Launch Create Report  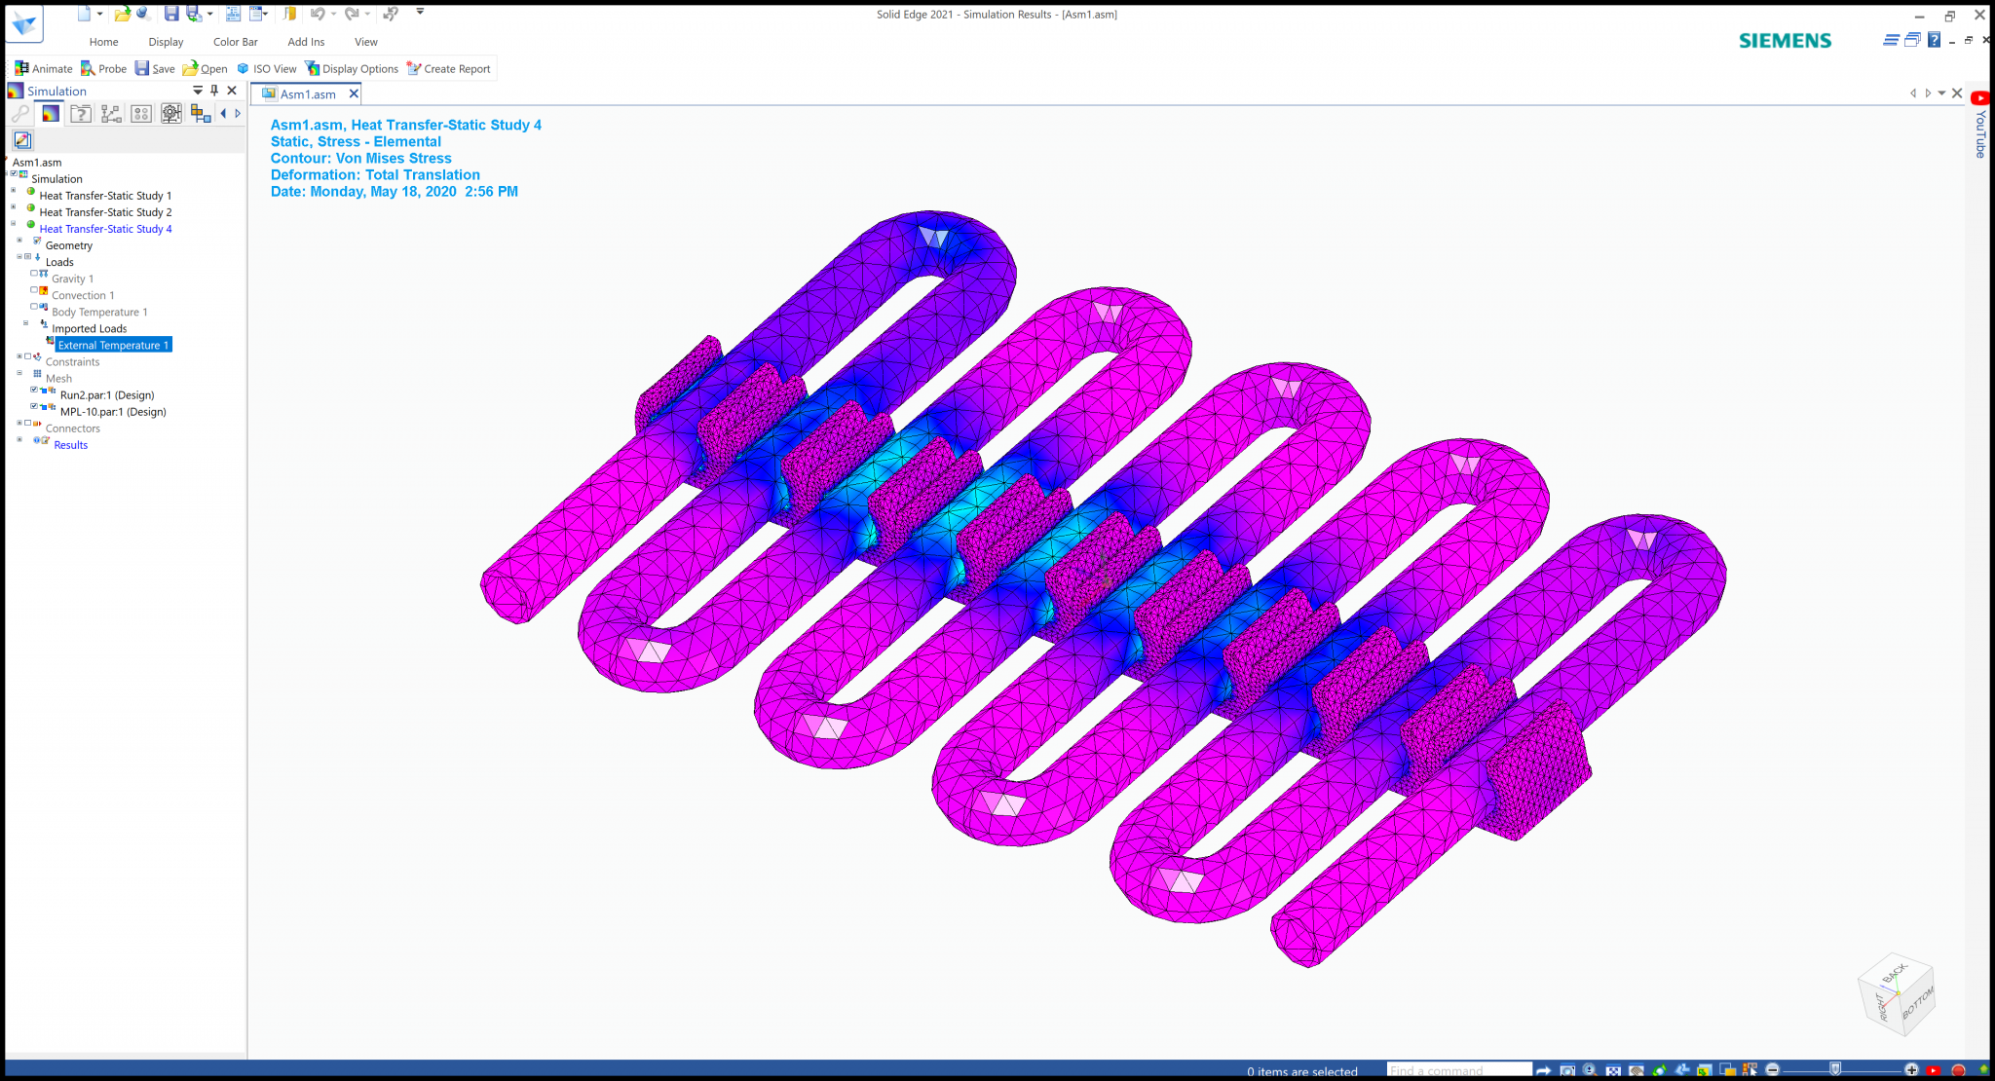449,68
